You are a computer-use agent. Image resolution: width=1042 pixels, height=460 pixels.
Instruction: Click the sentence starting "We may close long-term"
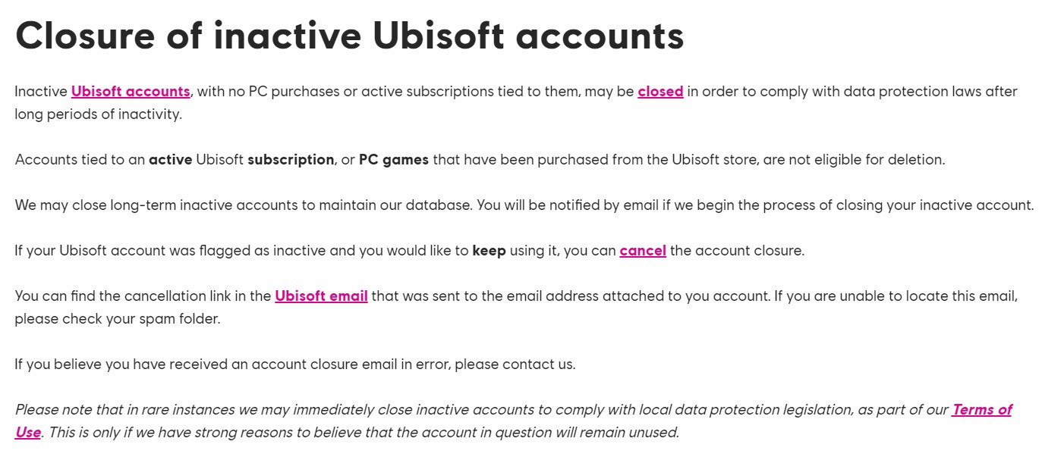coord(243,205)
